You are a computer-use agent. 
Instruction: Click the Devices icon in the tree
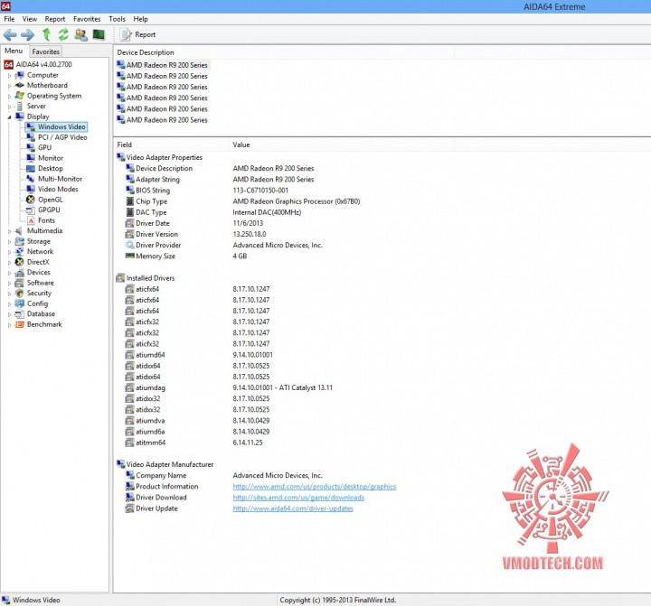point(20,272)
